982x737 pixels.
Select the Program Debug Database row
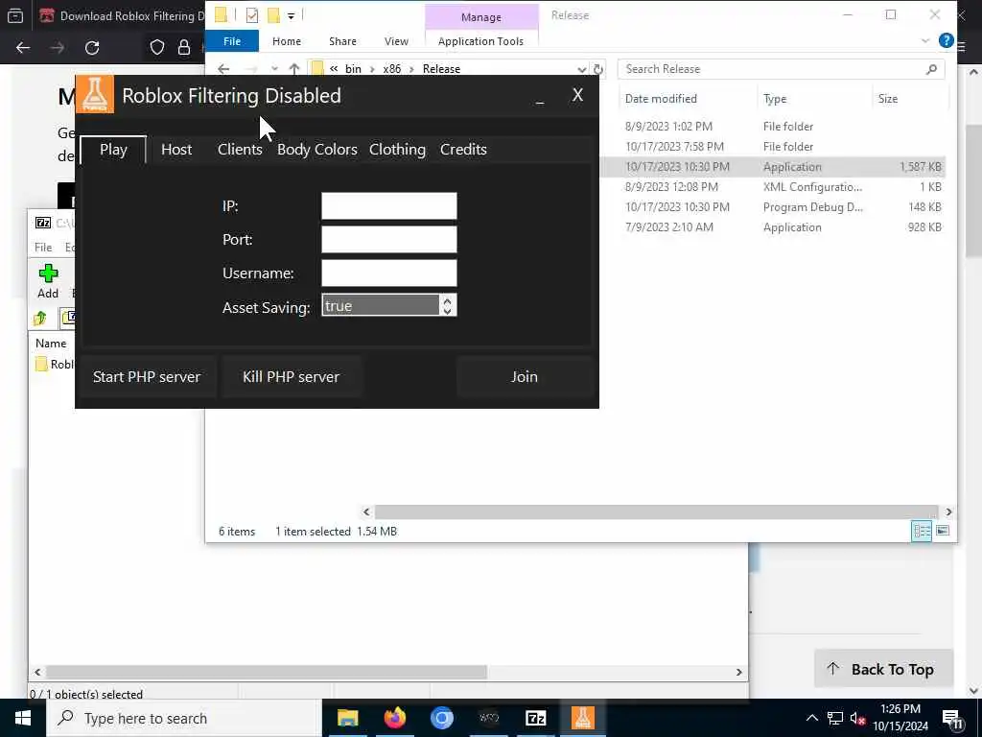click(772, 207)
